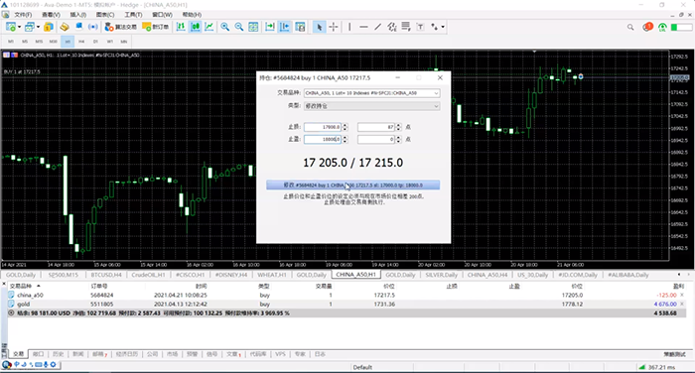
Task: Click the 止盈 take profit price field
Action: [x=323, y=139]
